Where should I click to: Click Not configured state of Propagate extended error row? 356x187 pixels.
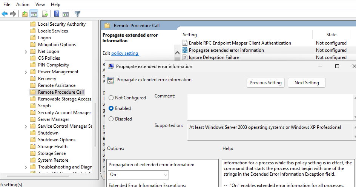click(x=331, y=50)
